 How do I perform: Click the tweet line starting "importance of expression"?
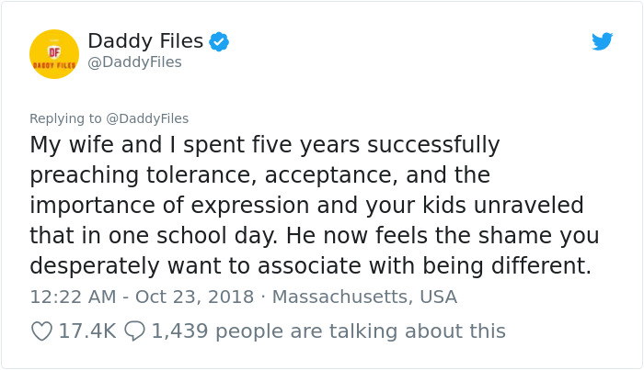click(306, 205)
